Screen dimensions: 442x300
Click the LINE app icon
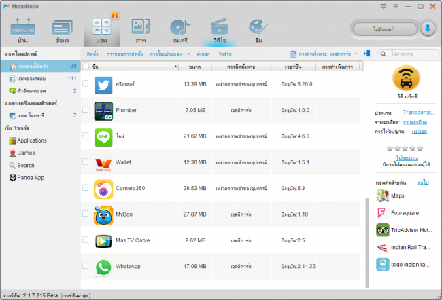click(x=103, y=137)
